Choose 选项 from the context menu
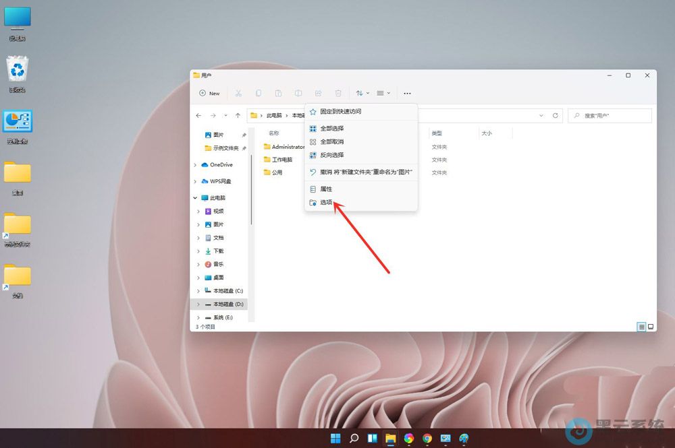Viewport: 675px width, 448px height. 326,202
